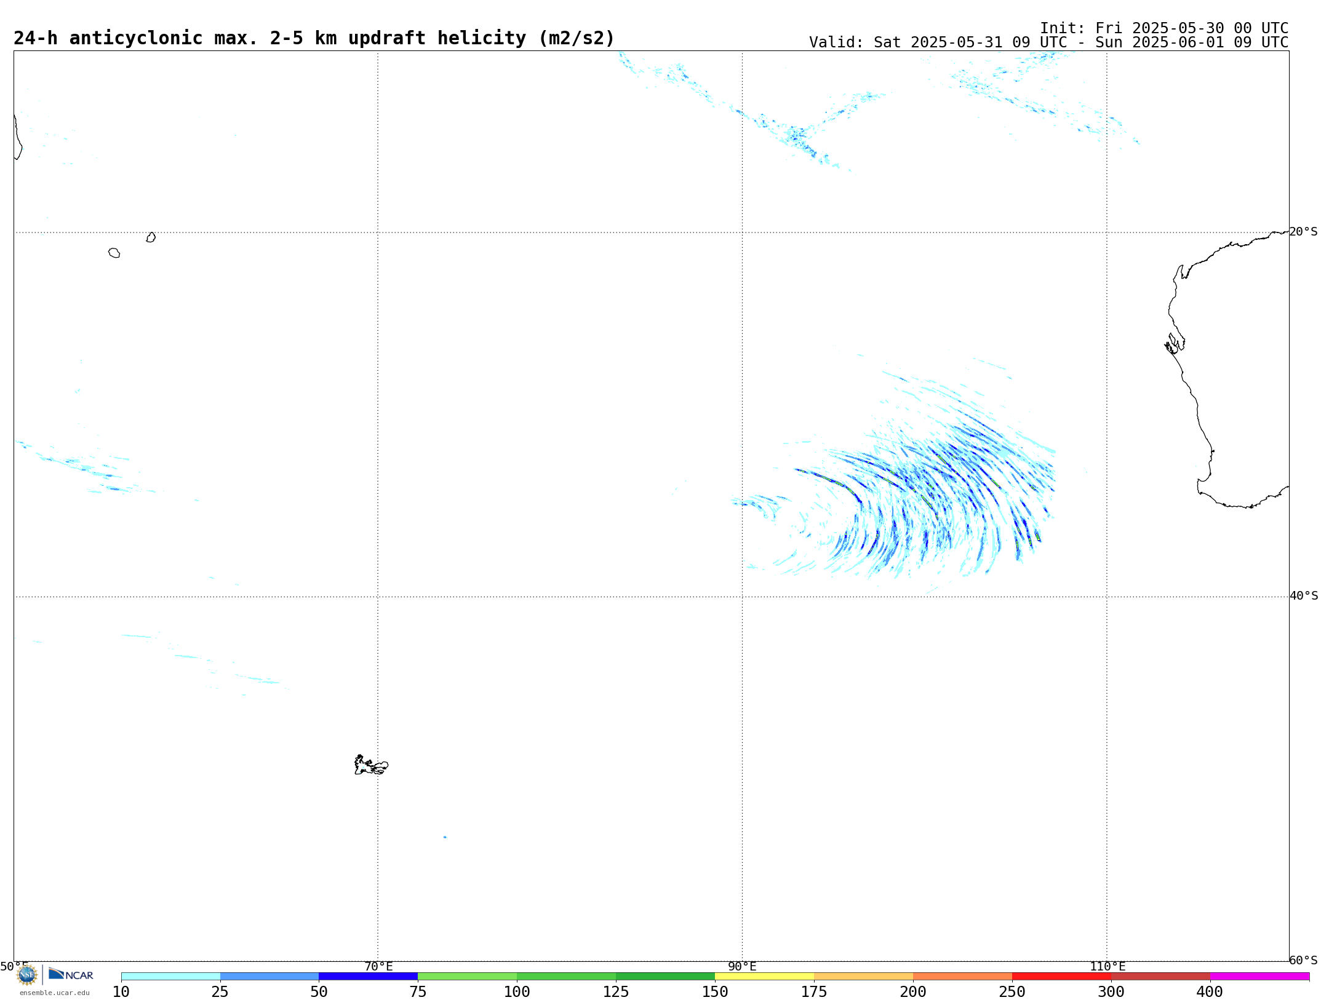Click the 20°S latitude label

[1304, 232]
